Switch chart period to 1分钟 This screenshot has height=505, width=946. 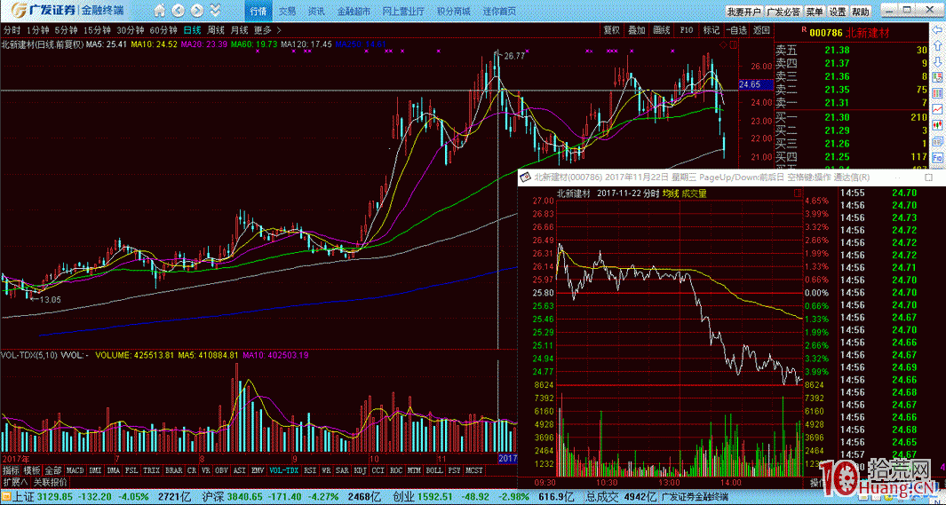pyautogui.click(x=37, y=30)
